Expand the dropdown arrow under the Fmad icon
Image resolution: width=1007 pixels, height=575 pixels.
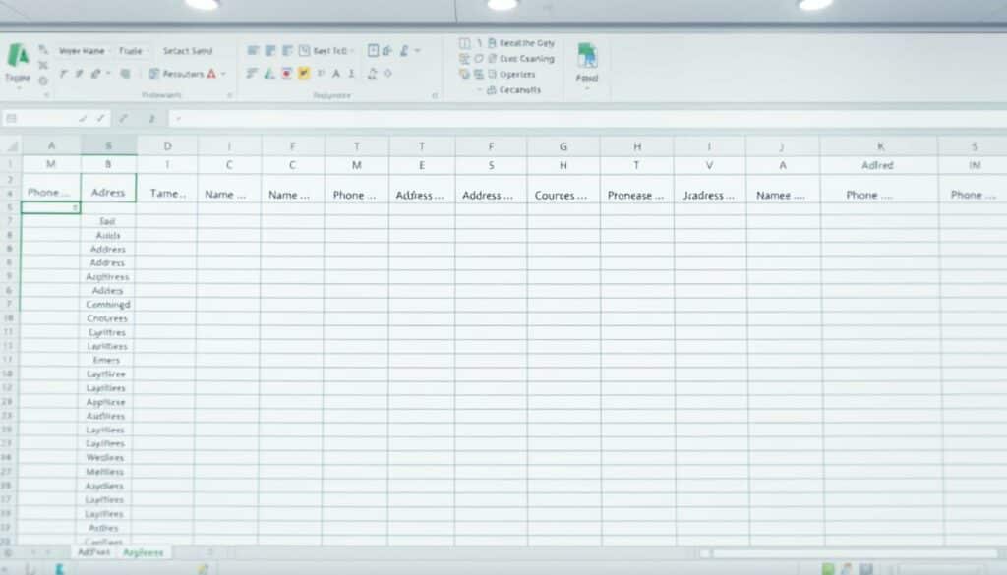587,88
